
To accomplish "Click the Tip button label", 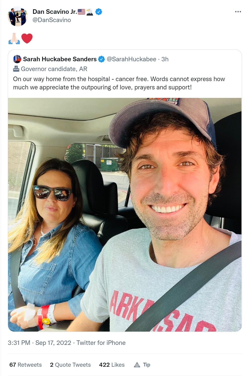I will pos(147,365).
